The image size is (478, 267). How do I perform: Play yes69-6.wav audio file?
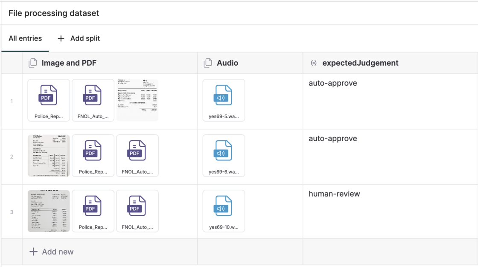(224, 156)
